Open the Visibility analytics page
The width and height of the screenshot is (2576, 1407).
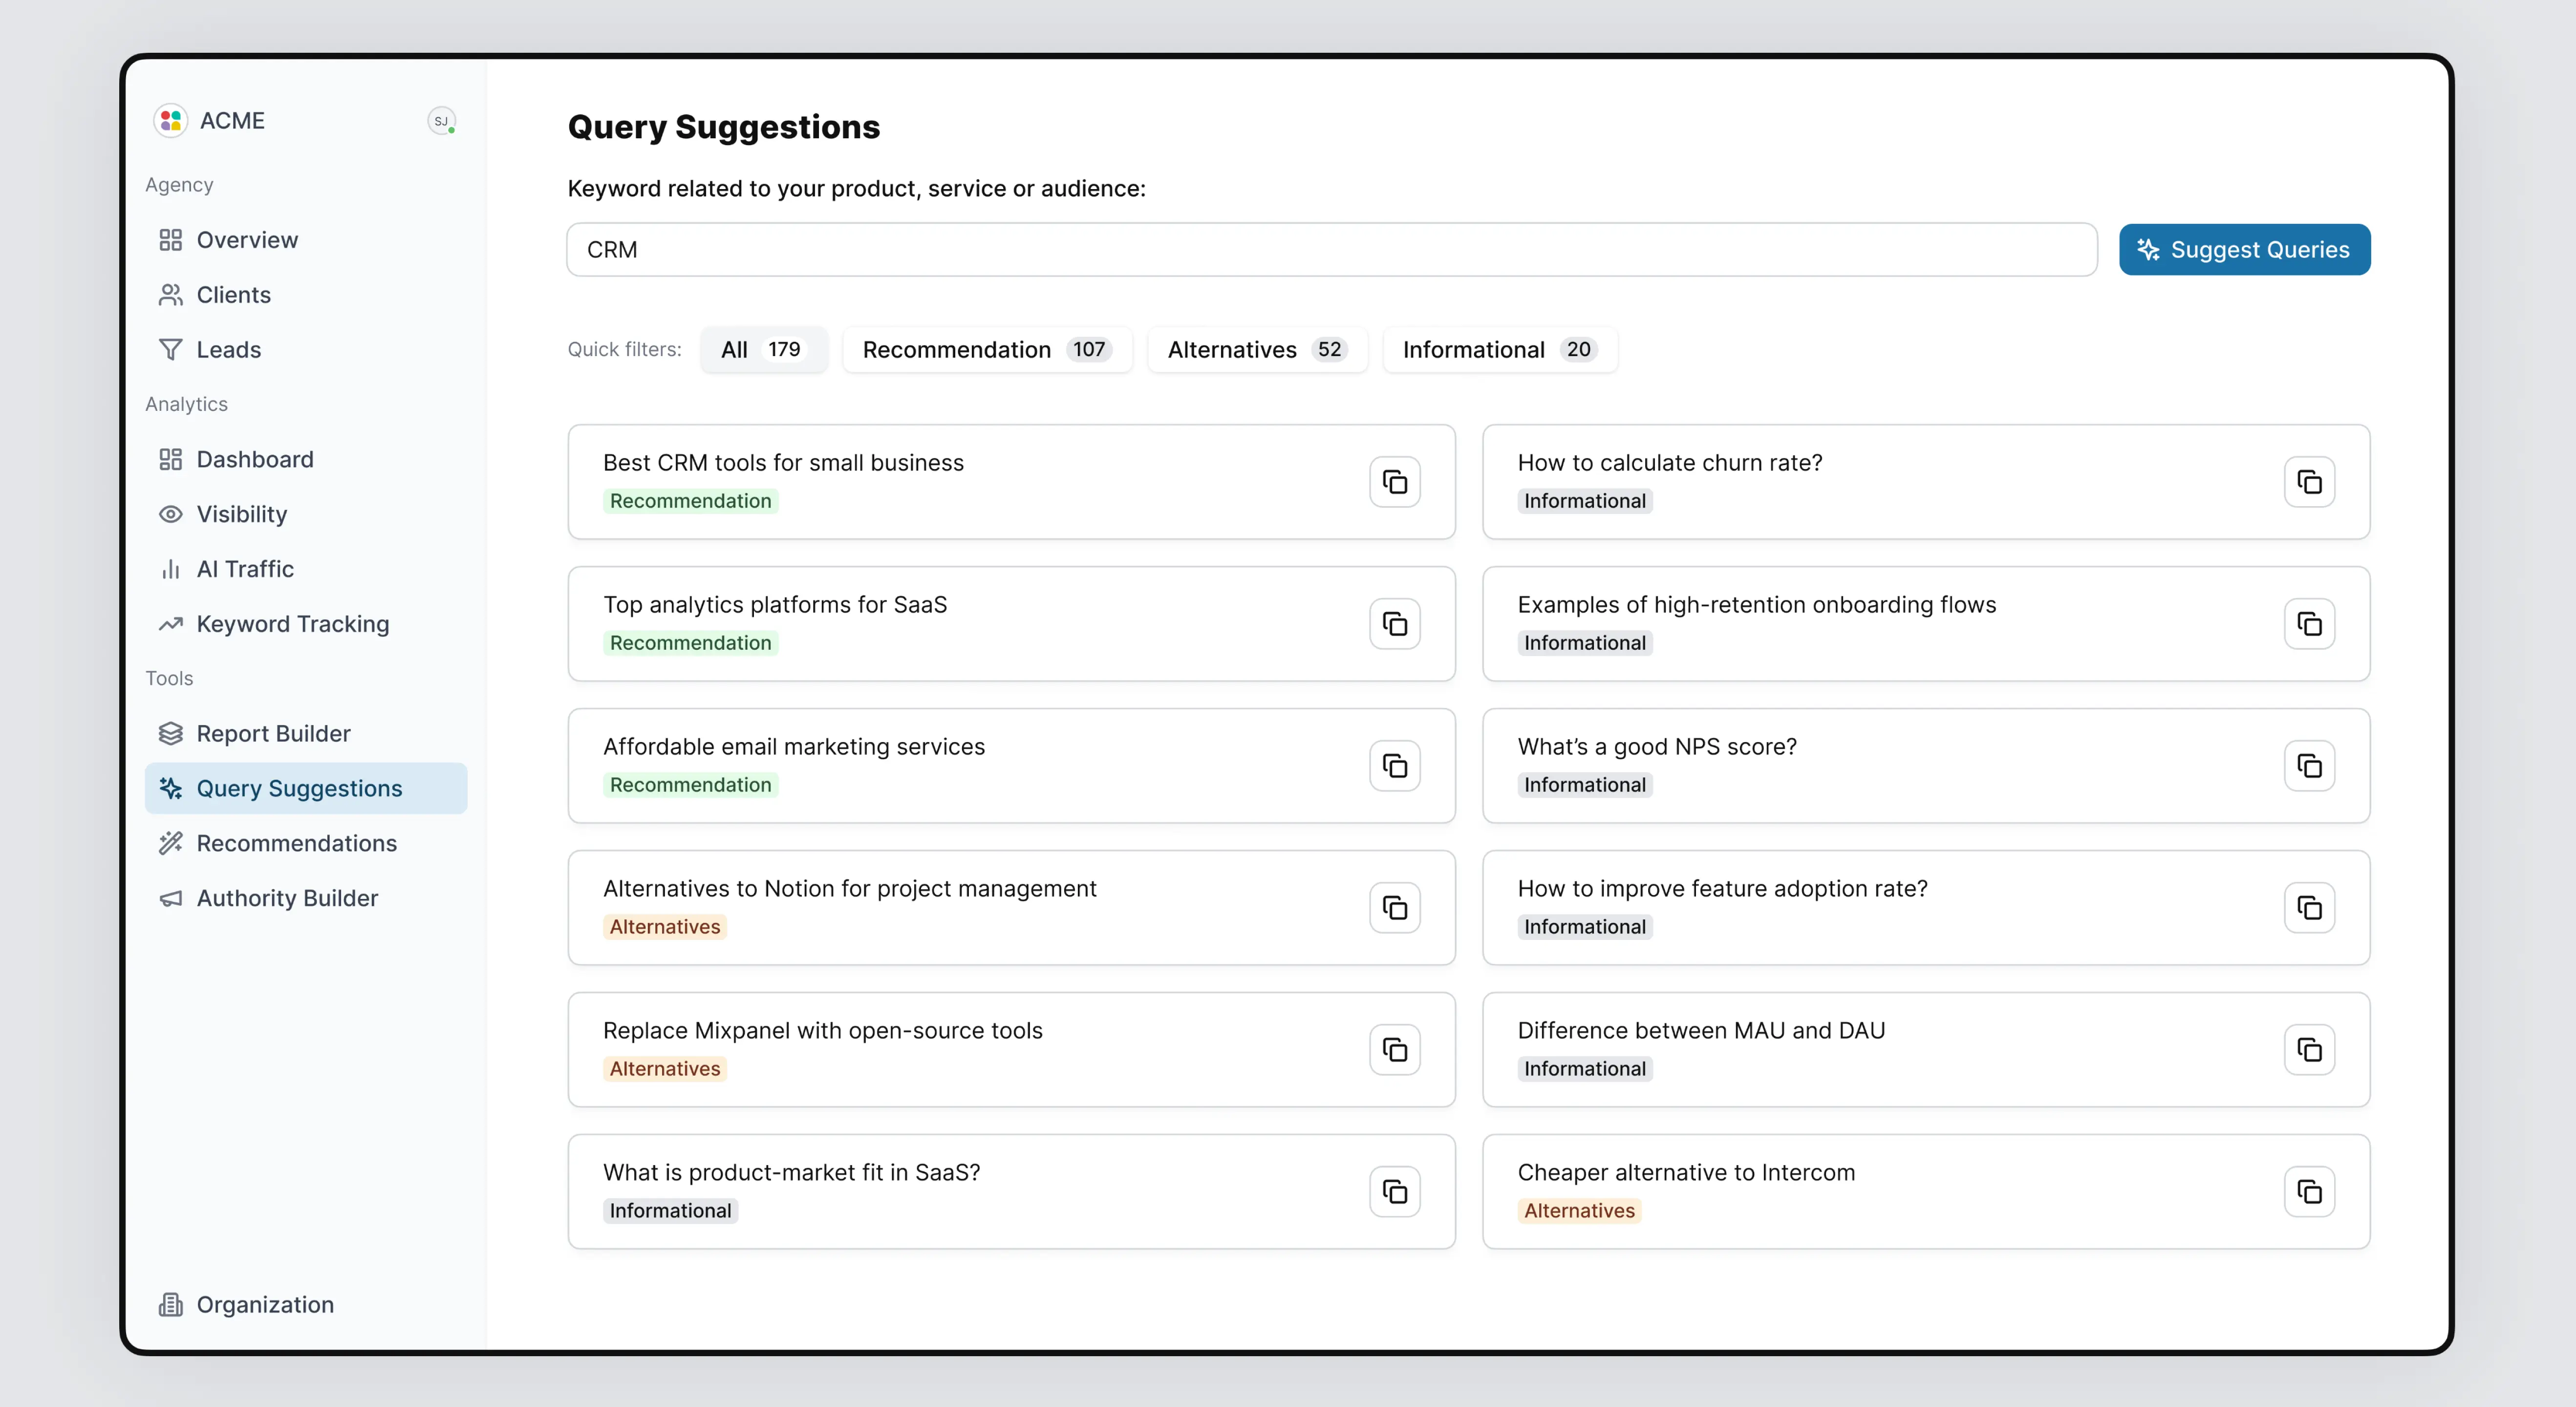point(241,514)
